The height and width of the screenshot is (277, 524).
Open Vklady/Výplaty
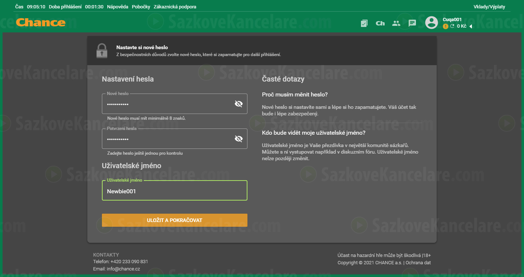point(489,7)
